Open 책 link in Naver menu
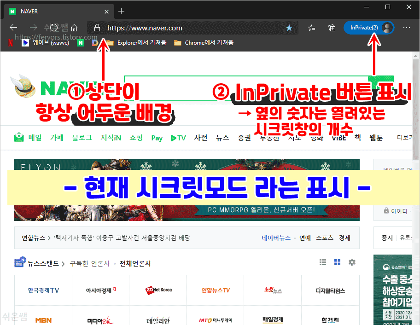The image size is (420, 325). coord(357,137)
